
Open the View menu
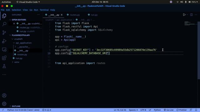[x=25, y=10]
